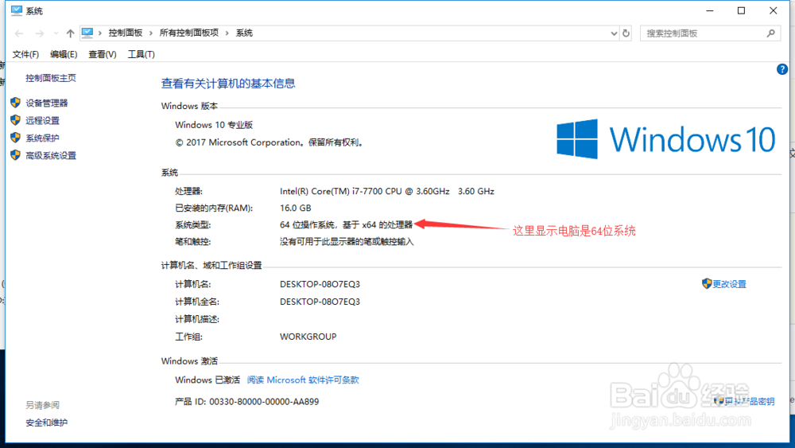Viewport: 795px width, 448px height.
Task: Click 所有控制面板项 breadcrumb
Action: (189, 33)
